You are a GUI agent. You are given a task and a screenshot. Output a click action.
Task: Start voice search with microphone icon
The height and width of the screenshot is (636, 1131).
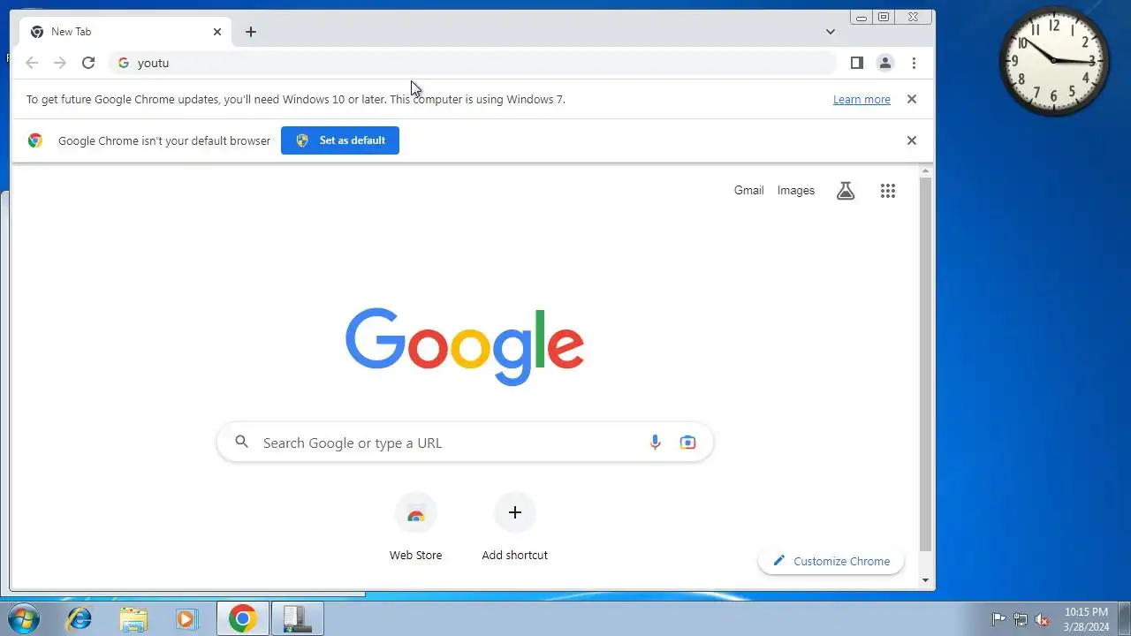click(x=655, y=443)
